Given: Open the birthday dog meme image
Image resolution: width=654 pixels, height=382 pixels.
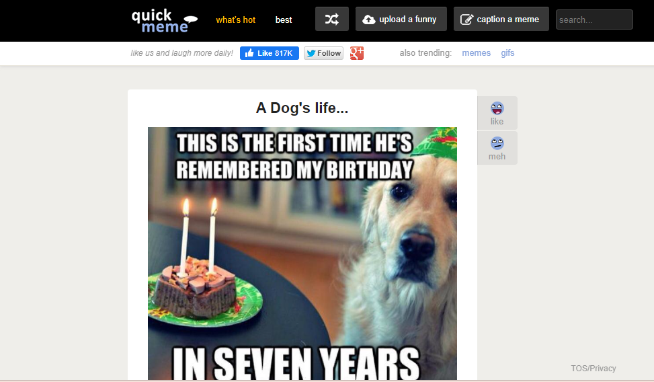Looking at the screenshot, I should (302, 254).
